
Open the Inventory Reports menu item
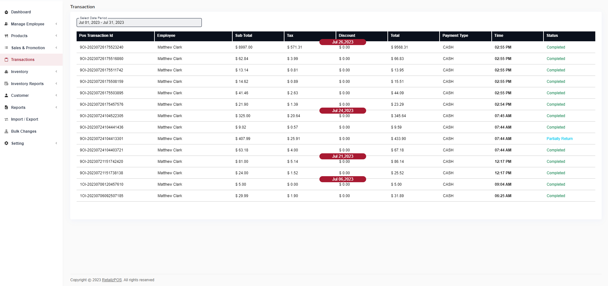(27, 84)
